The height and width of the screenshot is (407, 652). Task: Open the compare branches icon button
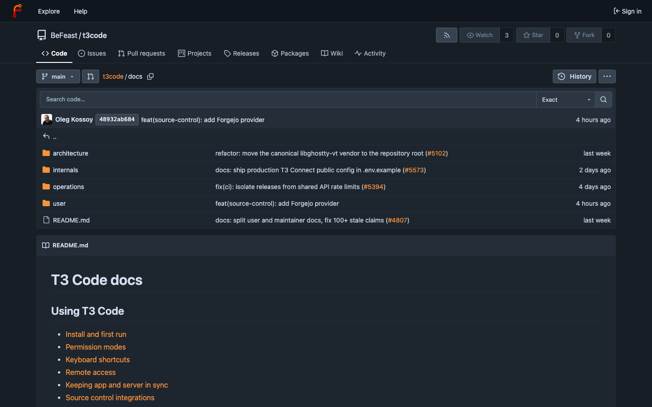pos(91,76)
